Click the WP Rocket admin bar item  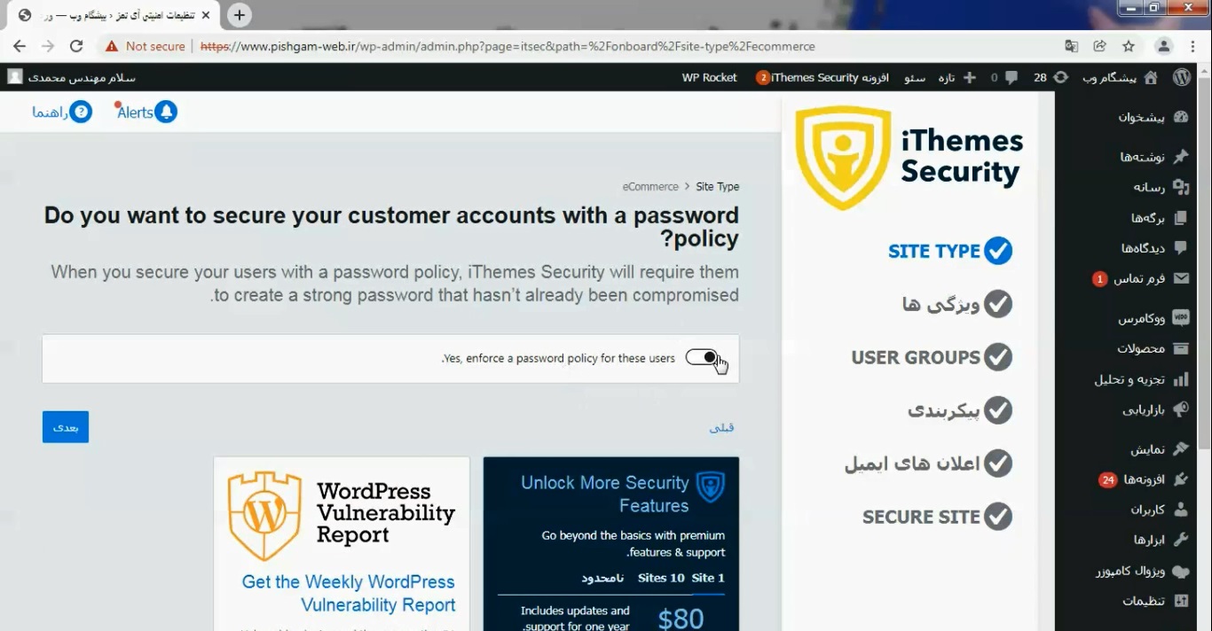coord(709,77)
